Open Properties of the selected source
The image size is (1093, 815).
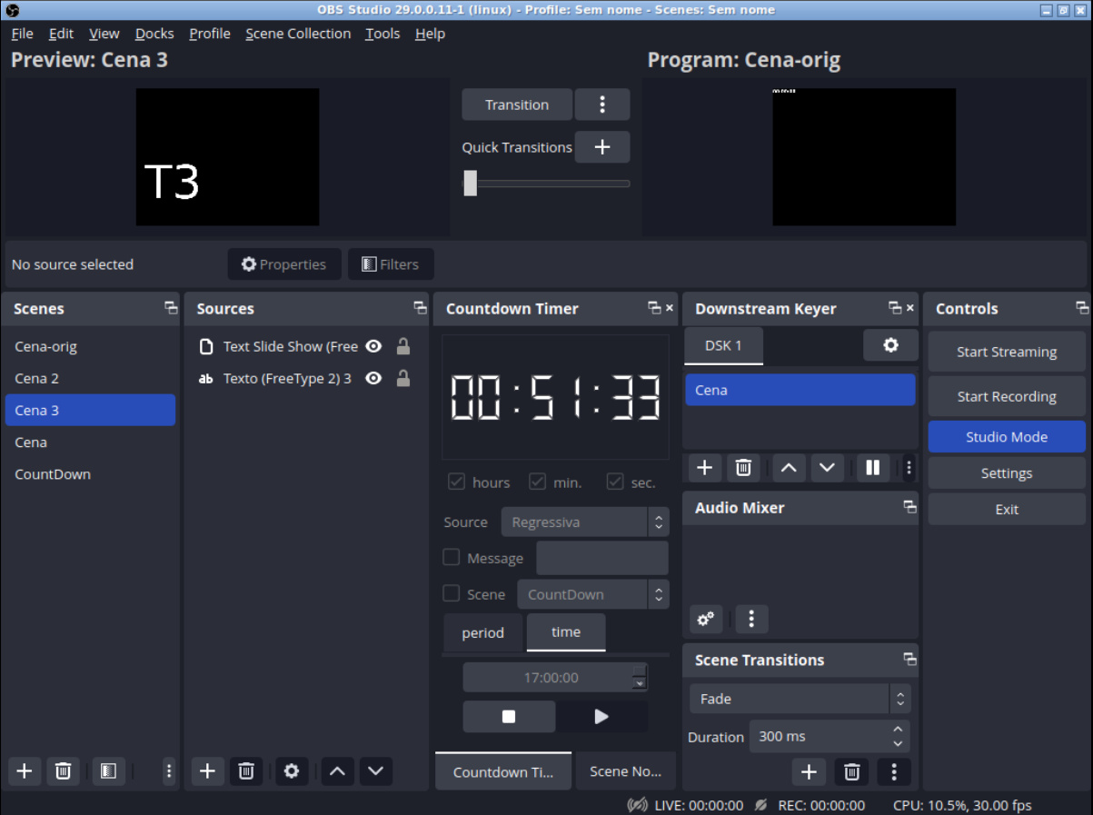[284, 264]
